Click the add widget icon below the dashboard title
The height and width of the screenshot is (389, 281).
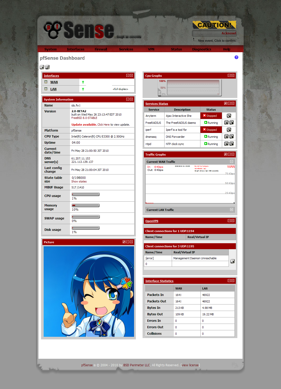(x=42, y=67)
